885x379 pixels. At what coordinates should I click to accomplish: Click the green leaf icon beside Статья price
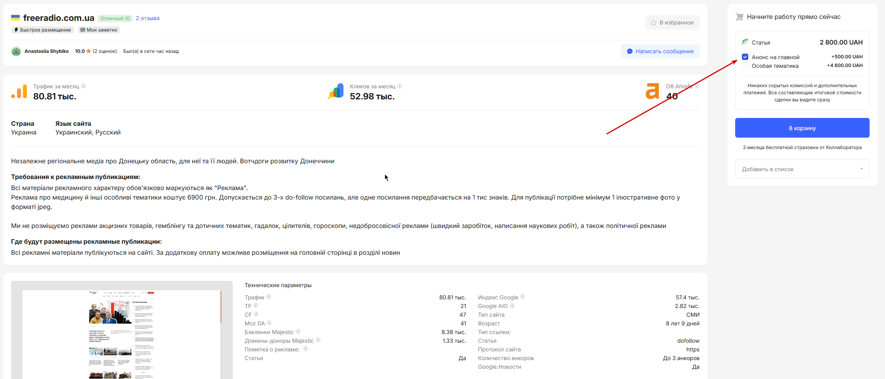tap(745, 42)
